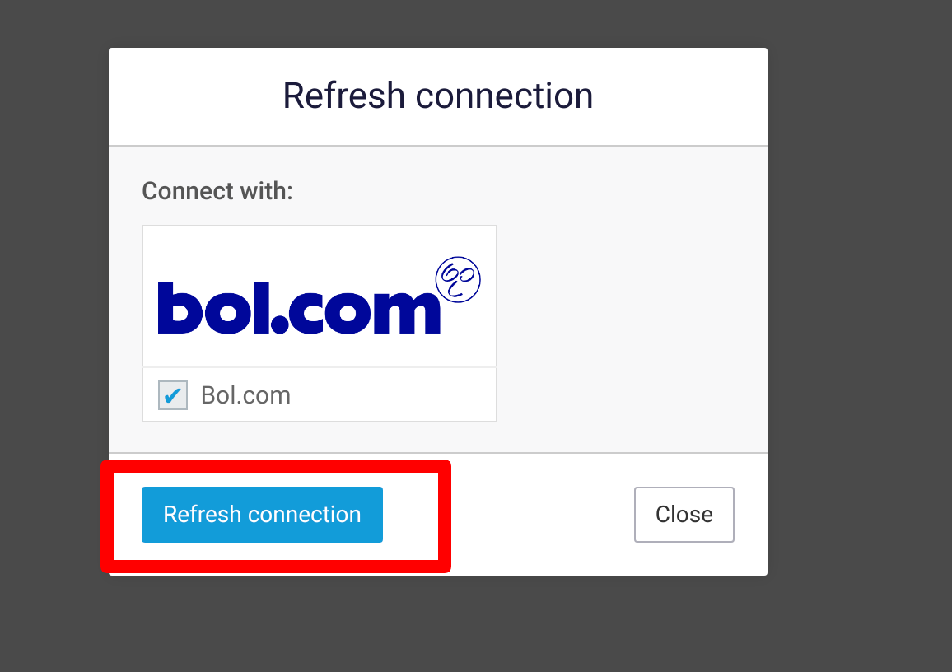Viewport: 952px width, 672px height.
Task: Click the dark backdrop below the dialog
Action: point(438,624)
